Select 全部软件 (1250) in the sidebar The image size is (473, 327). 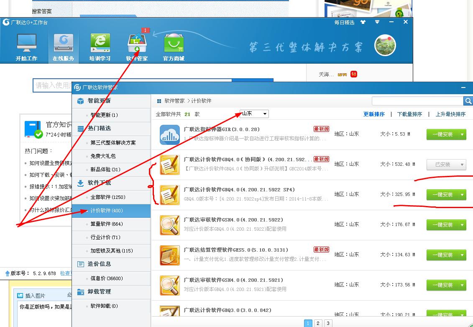point(111,197)
